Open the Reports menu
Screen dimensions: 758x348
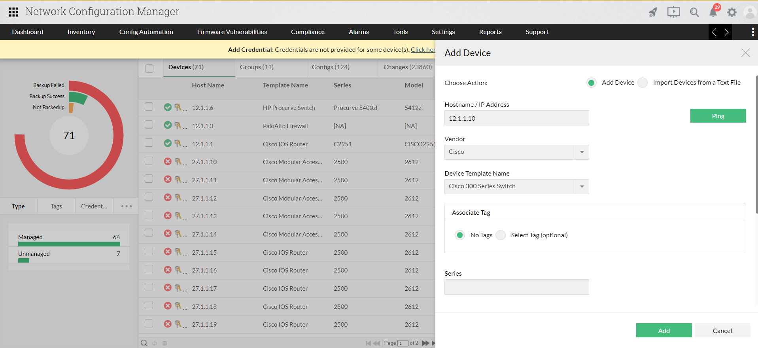point(490,32)
